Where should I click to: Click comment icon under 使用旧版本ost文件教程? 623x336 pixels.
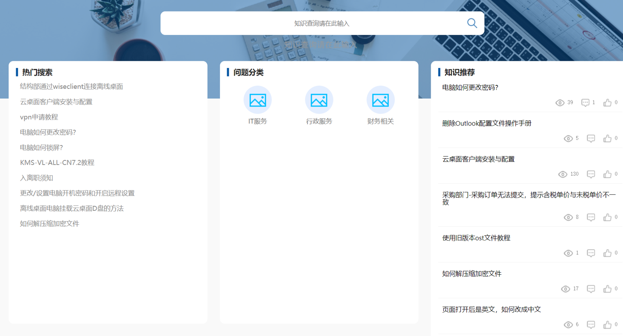[x=591, y=253]
